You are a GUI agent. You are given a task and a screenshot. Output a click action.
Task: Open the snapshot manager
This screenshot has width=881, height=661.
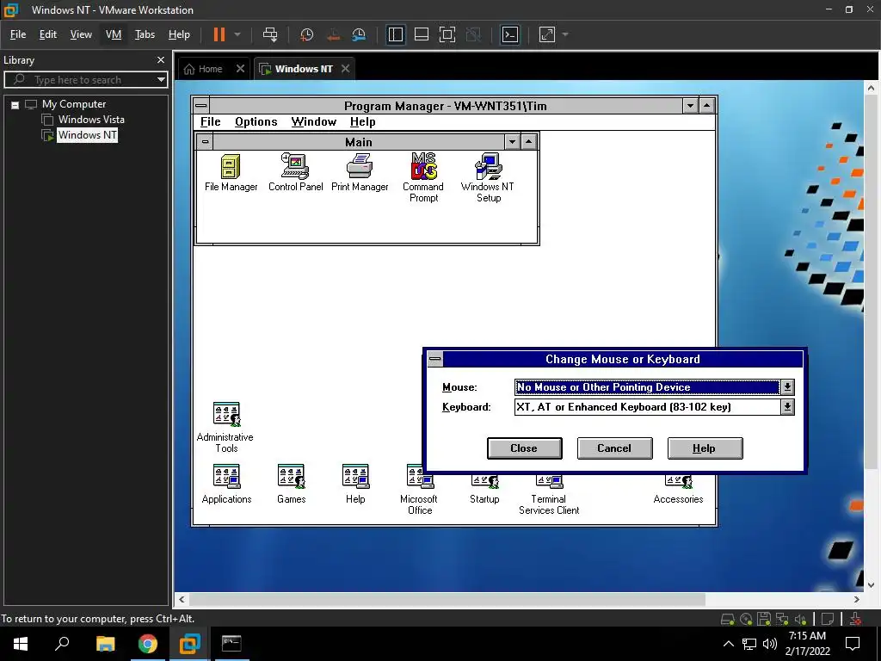[x=359, y=34]
